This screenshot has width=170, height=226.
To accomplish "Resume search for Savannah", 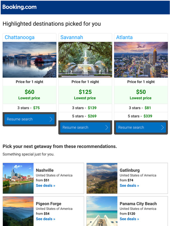I will point(85,127).
